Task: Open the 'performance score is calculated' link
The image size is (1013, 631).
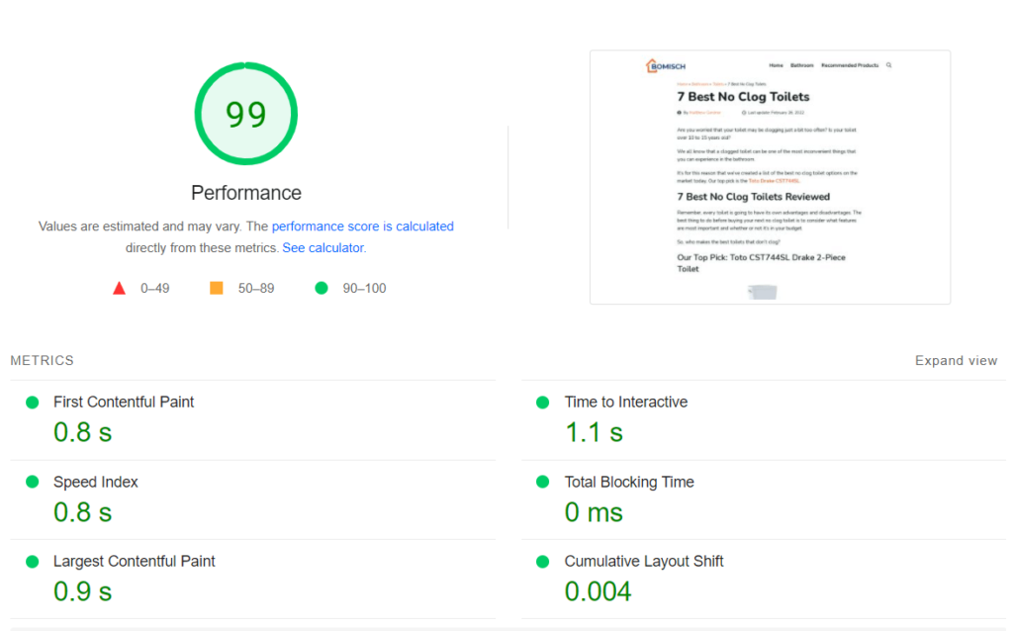Action: (x=362, y=226)
